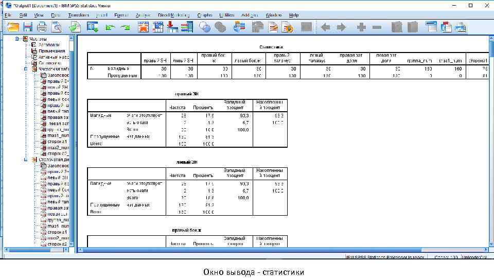This screenshot has width=494, height=278.
Task: Open the Direct Marketing menu
Action: (x=173, y=15)
